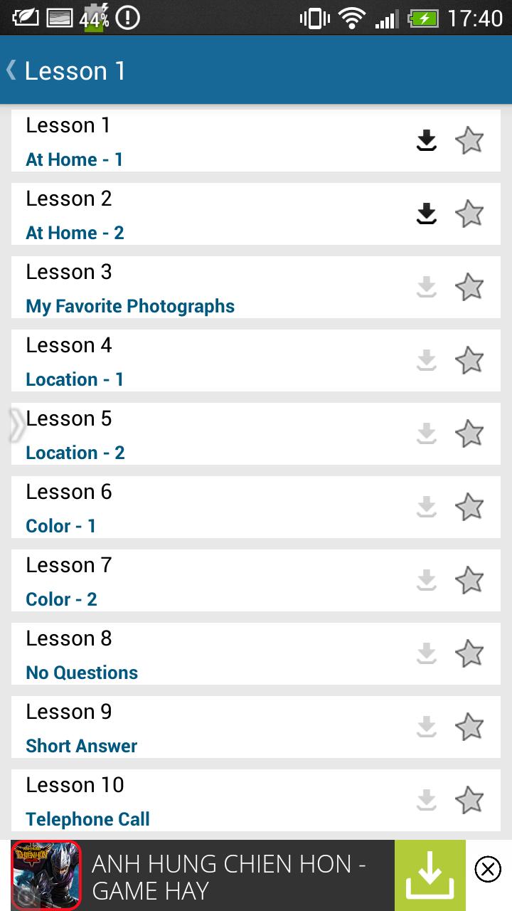Screen dimensions: 512x911
Task: Open the Anh Hung Chien Hon ad
Action: [228, 877]
